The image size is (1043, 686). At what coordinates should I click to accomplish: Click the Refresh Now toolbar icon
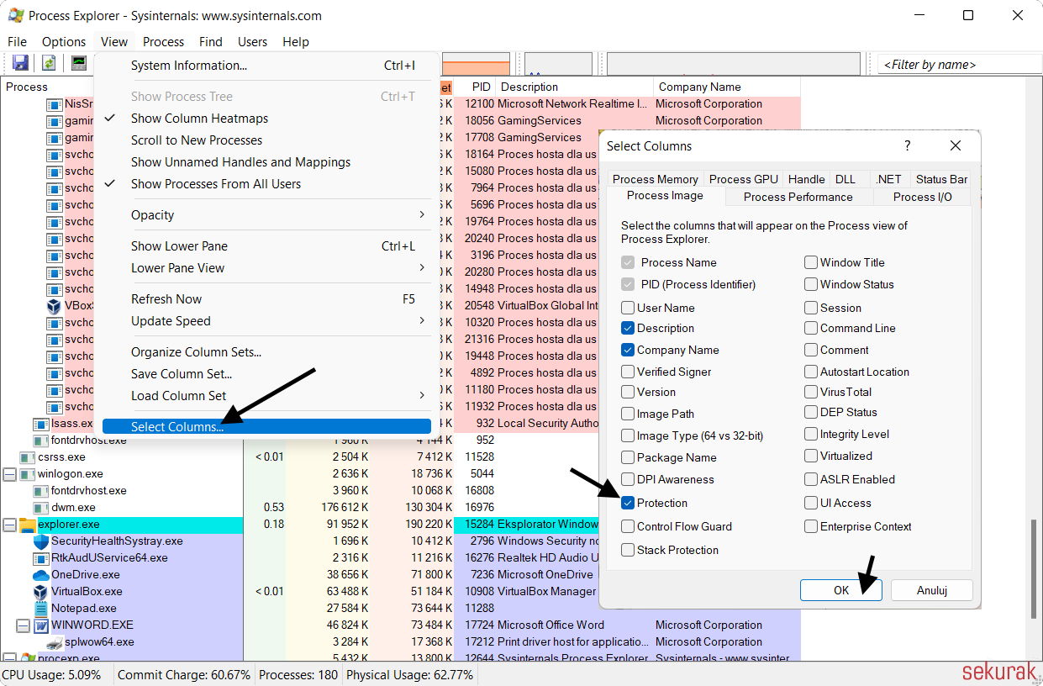click(x=50, y=63)
